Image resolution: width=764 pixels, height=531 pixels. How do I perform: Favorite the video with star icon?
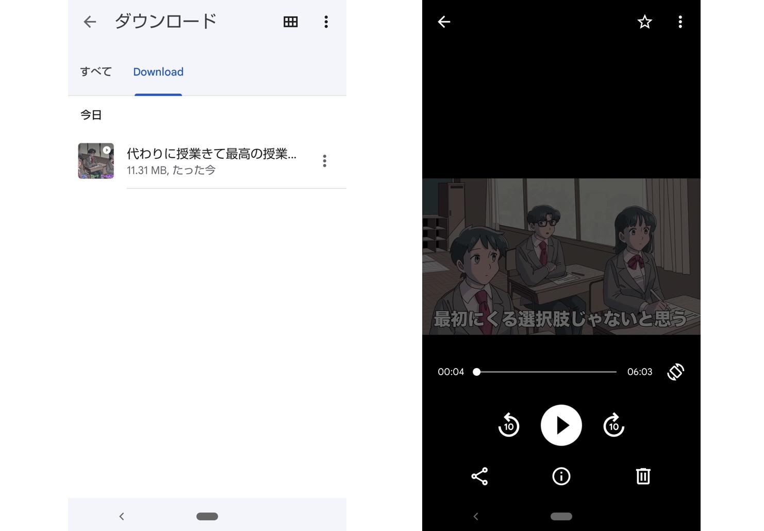click(x=644, y=22)
